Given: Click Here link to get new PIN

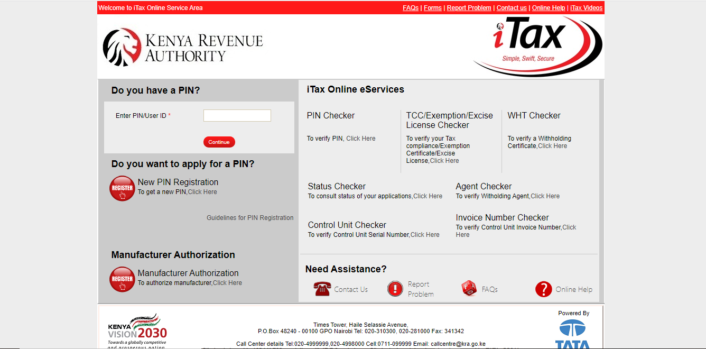Looking at the screenshot, I should [202, 192].
